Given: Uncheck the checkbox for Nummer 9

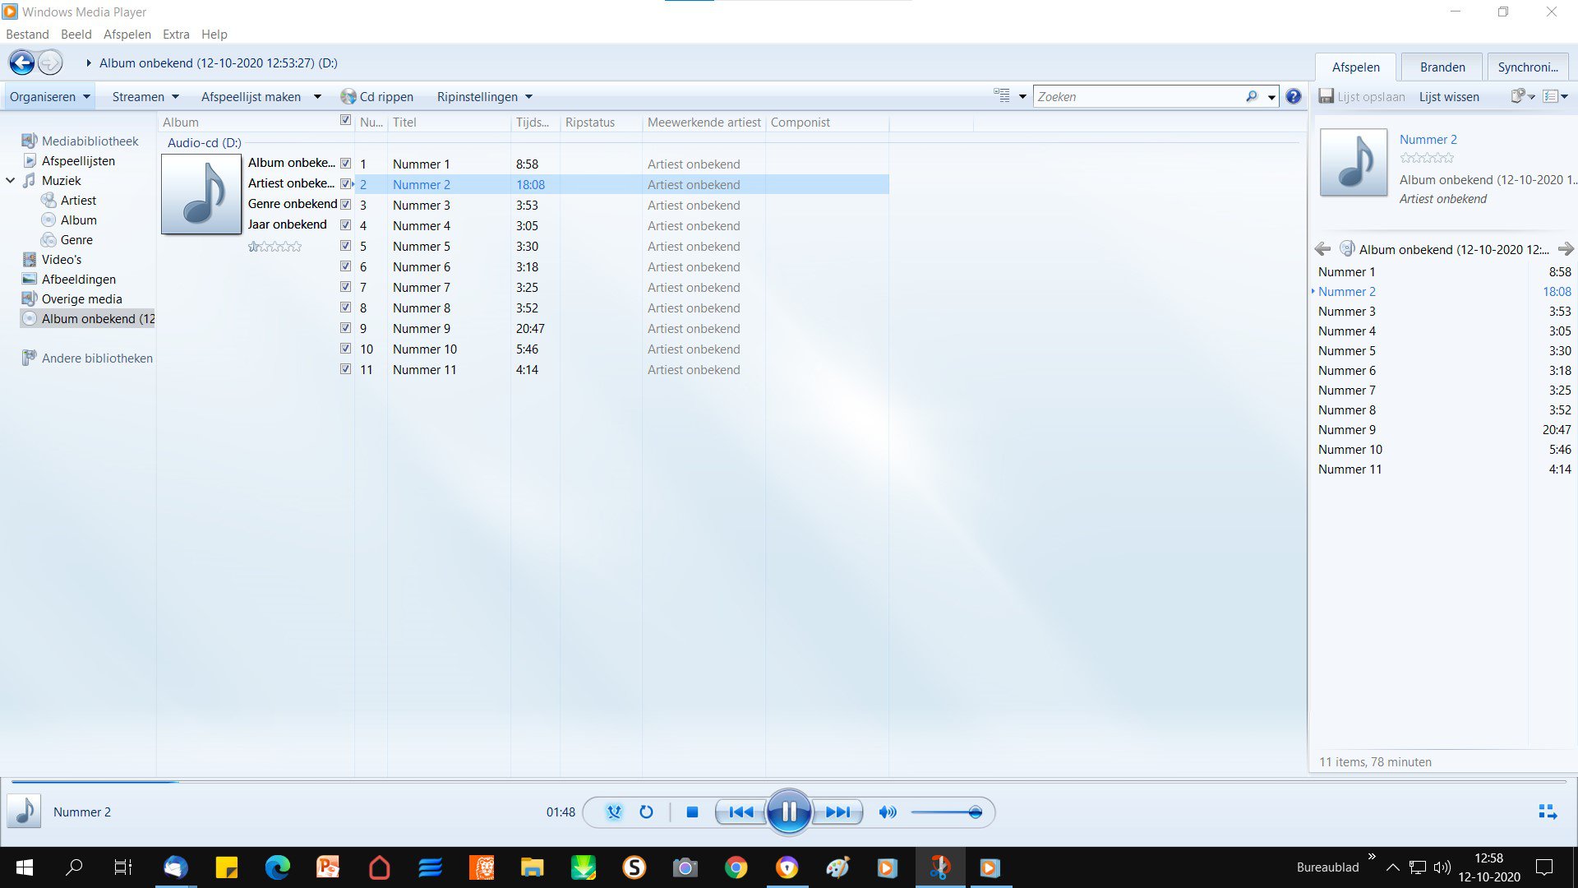Looking at the screenshot, I should click(x=345, y=327).
